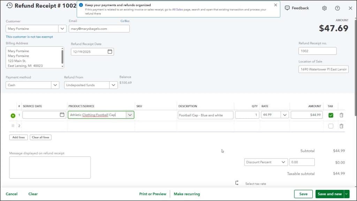Click the Refund Receipt no. field 1002

(x=317, y=51)
